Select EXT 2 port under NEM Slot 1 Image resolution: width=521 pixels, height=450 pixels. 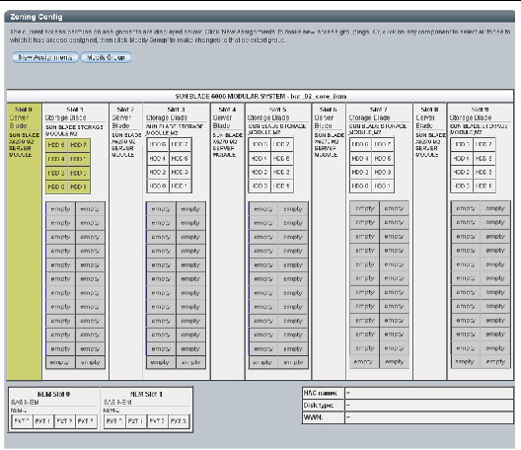[157, 421]
